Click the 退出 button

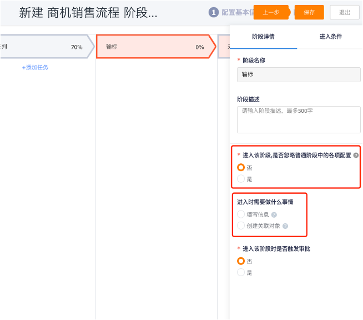pyautogui.click(x=344, y=12)
